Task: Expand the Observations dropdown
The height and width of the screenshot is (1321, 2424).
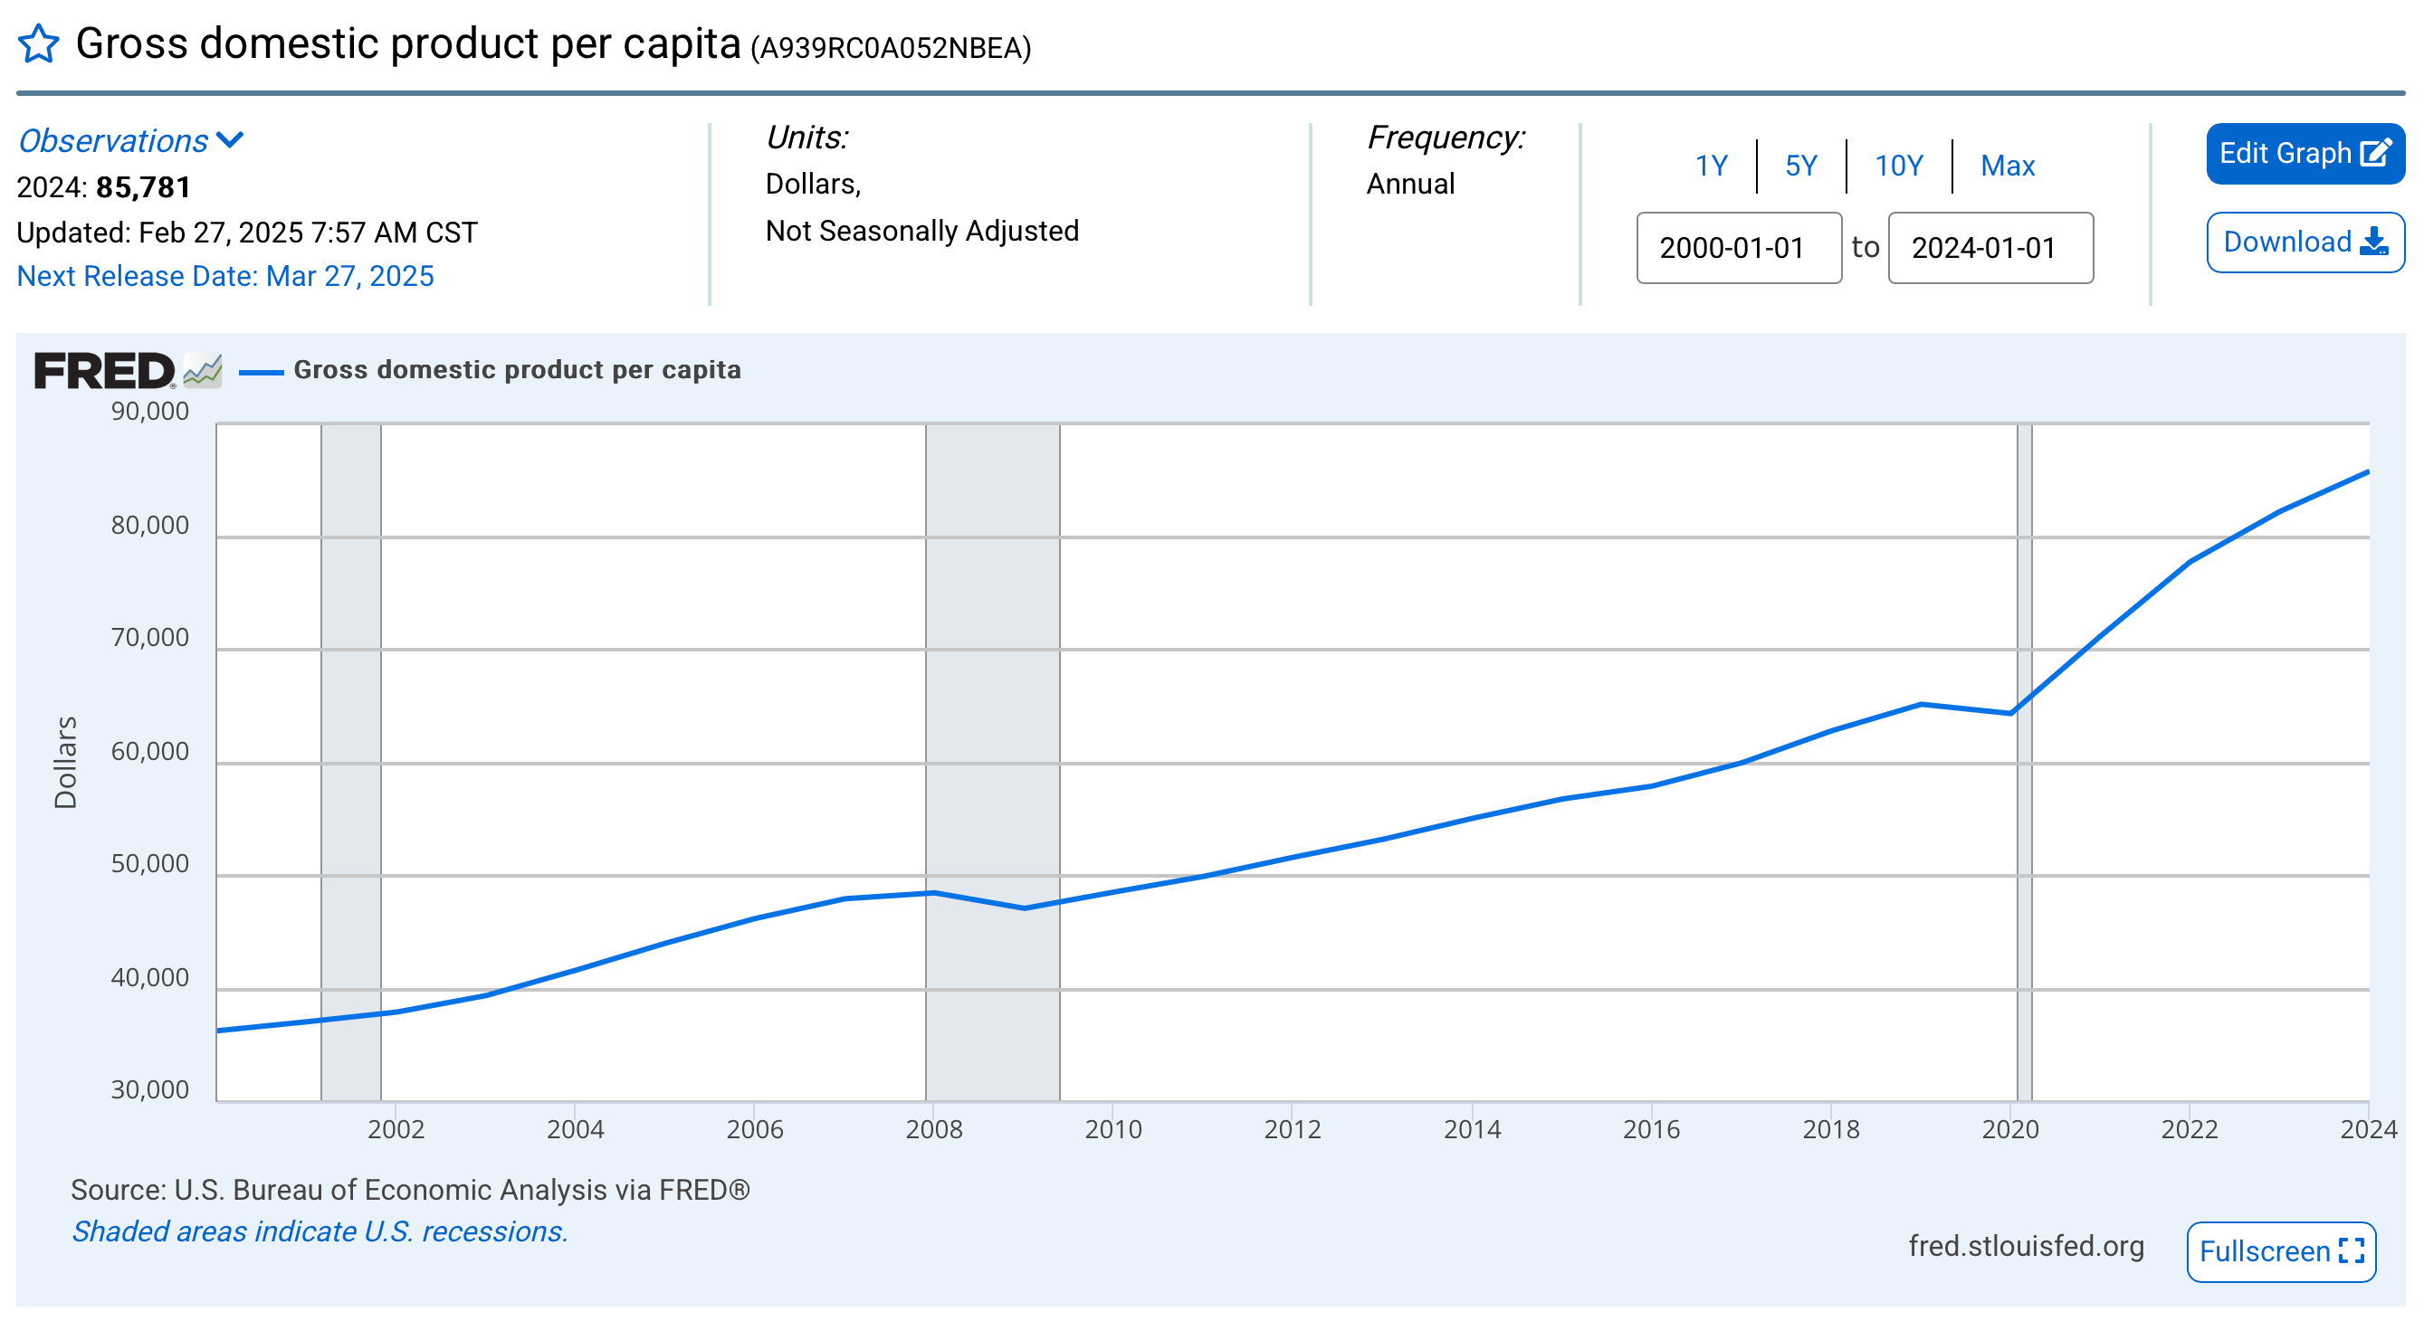Action: coord(131,141)
